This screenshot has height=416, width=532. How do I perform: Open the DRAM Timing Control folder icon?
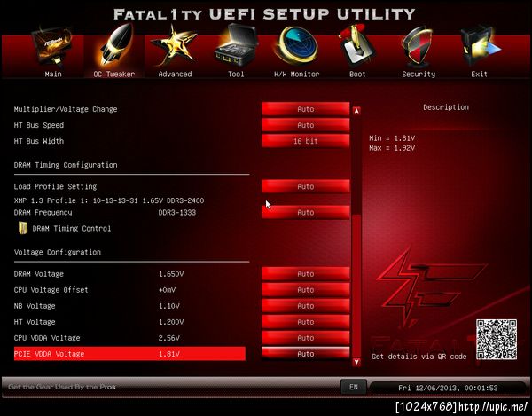(23, 228)
